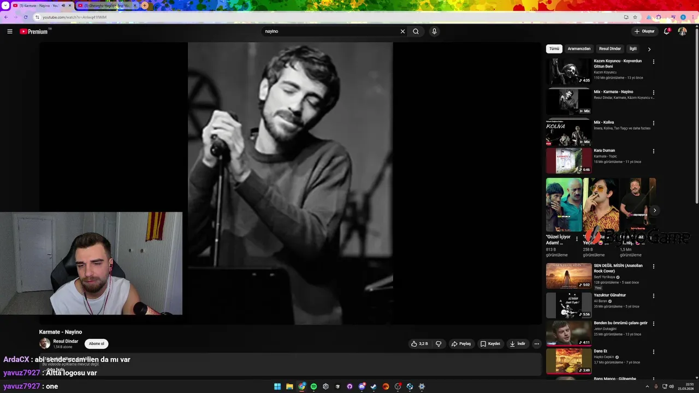The image size is (699, 393).
Task: Bookmark this page with the star icon
Action: tap(635, 17)
